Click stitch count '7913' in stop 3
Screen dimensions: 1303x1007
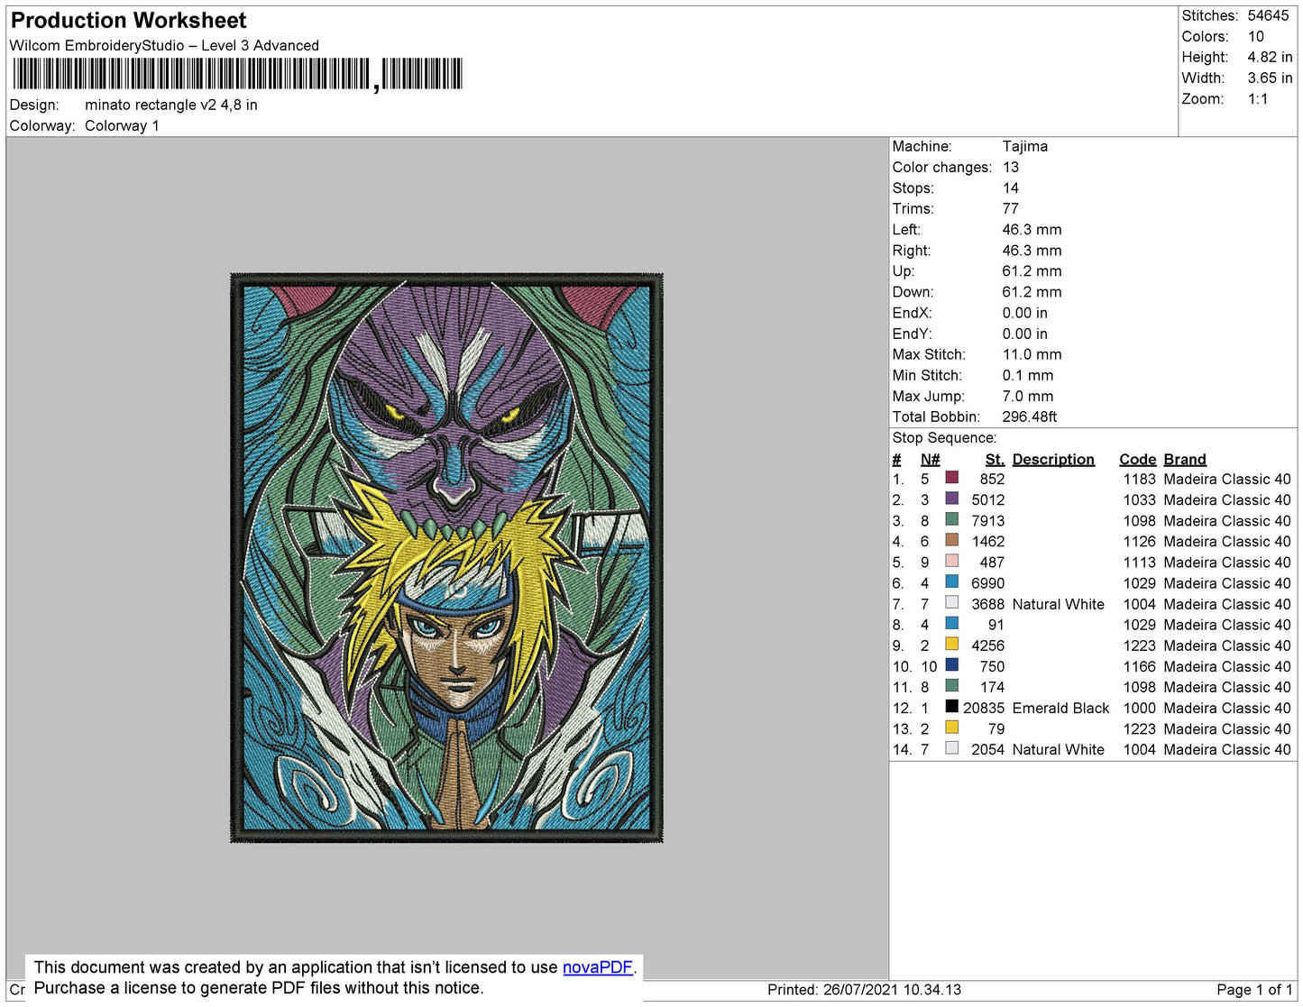(x=988, y=521)
